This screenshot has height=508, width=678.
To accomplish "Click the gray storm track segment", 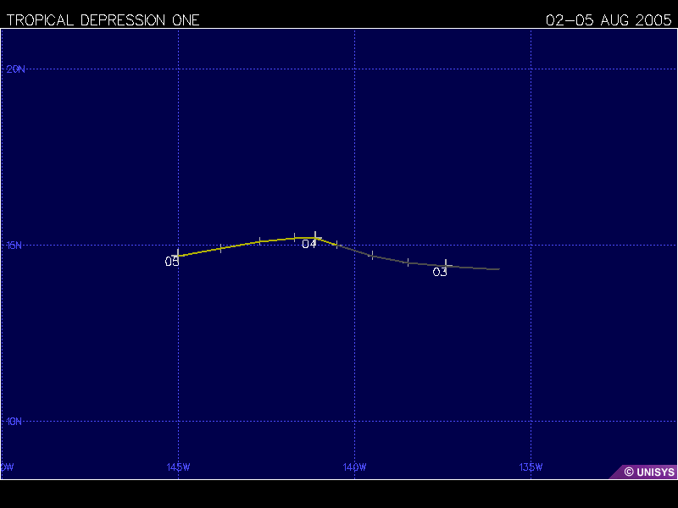I will tap(390, 259).
